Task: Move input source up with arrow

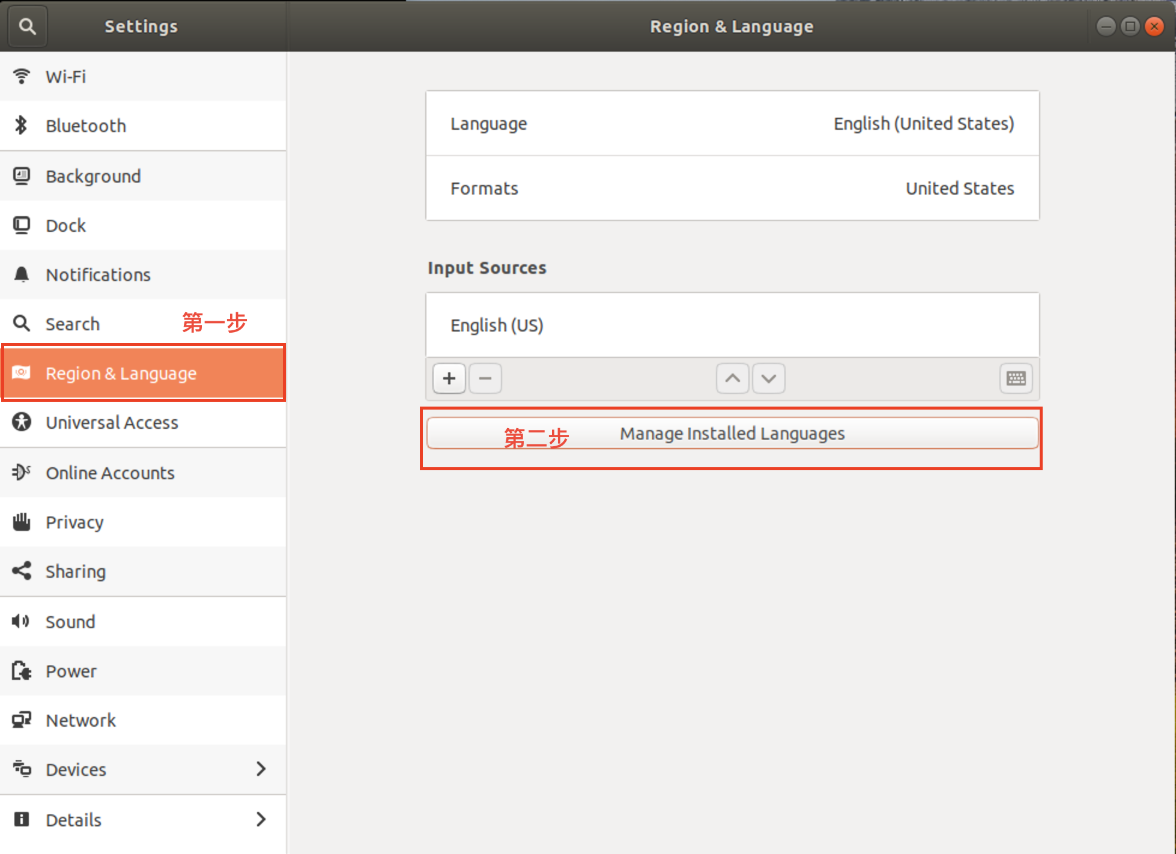Action: tap(732, 378)
